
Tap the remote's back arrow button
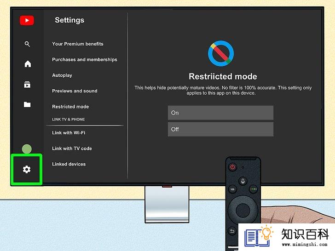point(232,231)
